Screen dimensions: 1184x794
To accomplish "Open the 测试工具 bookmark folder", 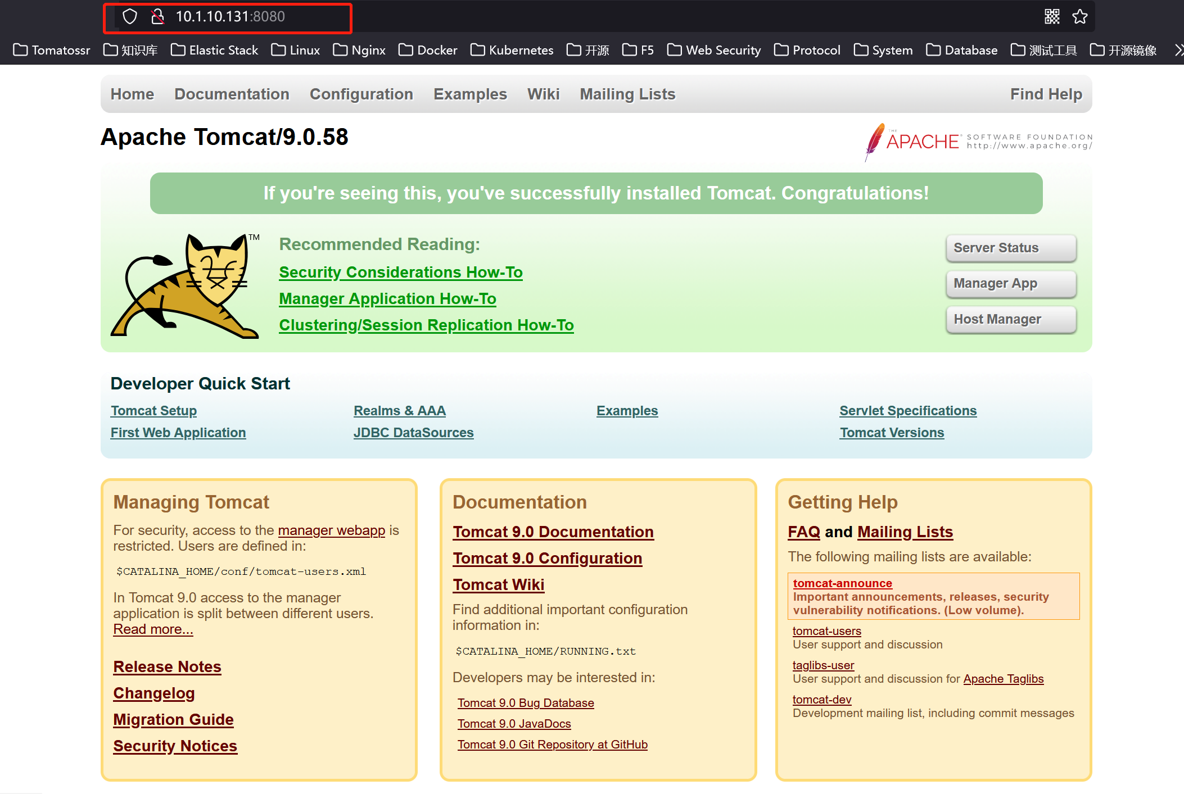I will tap(1044, 50).
